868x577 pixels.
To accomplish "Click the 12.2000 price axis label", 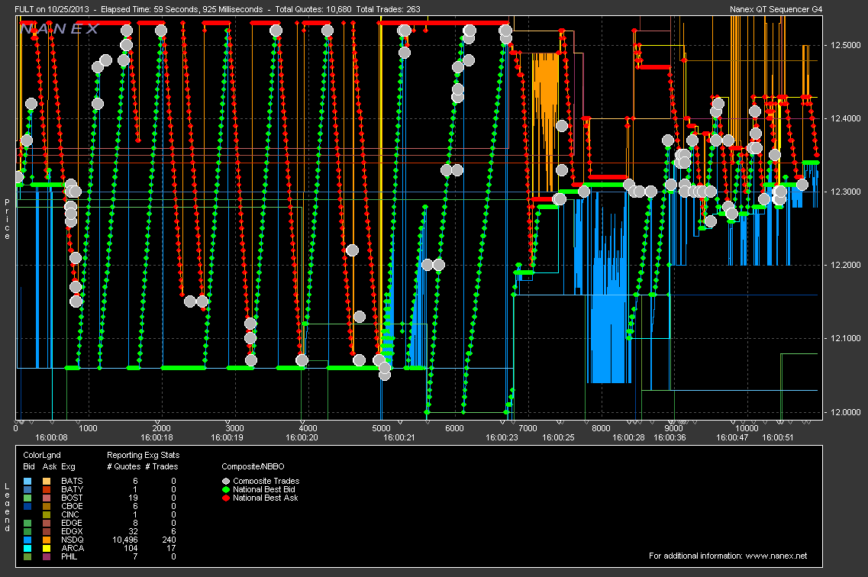I will (845, 265).
